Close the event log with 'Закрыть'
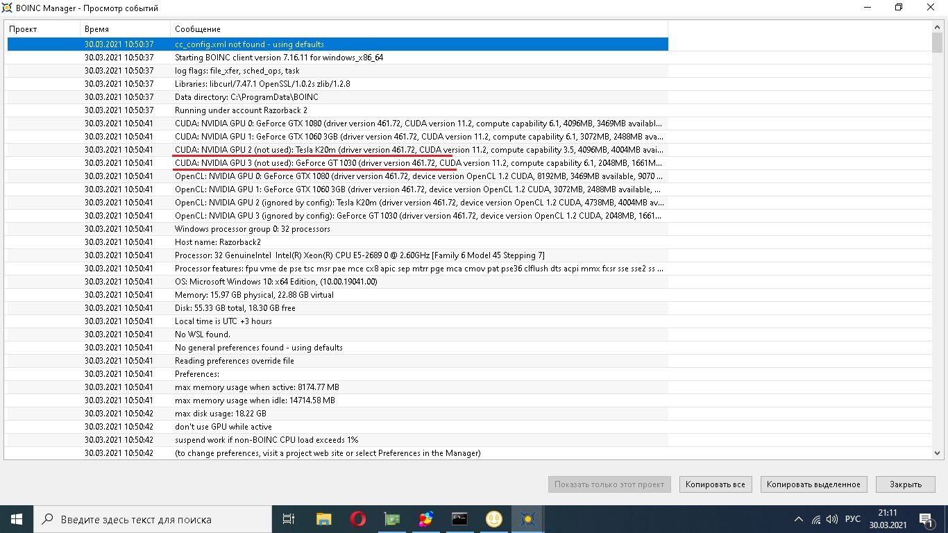The image size is (948, 533). [x=906, y=484]
